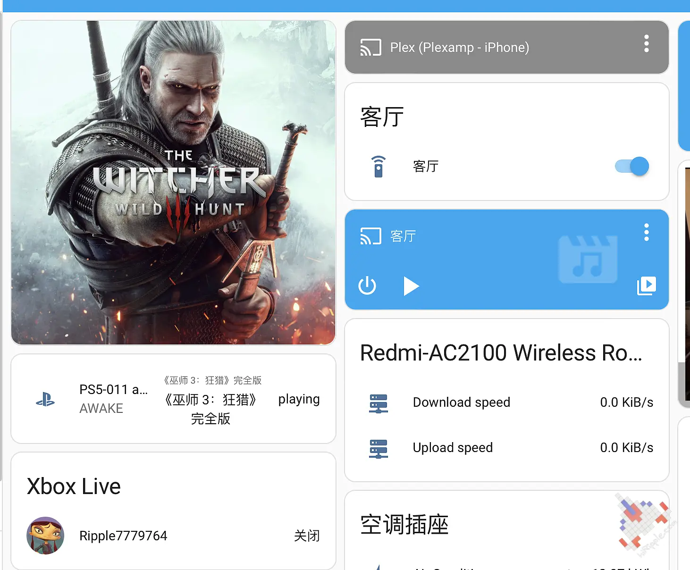Open Ripple7779764 avatar
The width and height of the screenshot is (690, 570).
point(45,536)
